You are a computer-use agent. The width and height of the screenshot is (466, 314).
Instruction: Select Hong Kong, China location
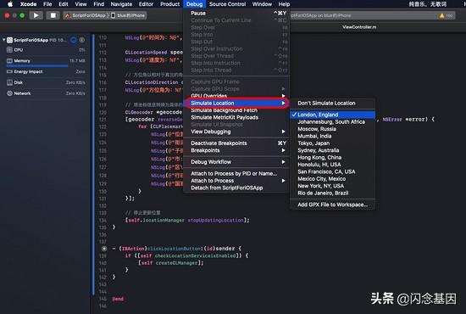[332, 158]
